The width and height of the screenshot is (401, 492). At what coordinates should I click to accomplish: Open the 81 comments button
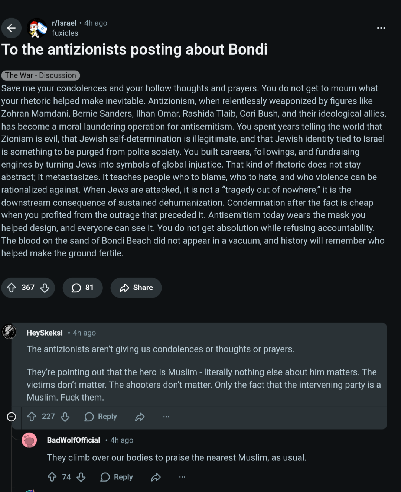click(x=82, y=288)
